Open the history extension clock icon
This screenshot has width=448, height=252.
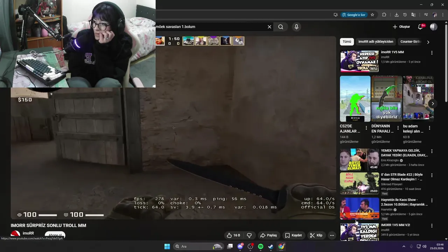pos(405,15)
